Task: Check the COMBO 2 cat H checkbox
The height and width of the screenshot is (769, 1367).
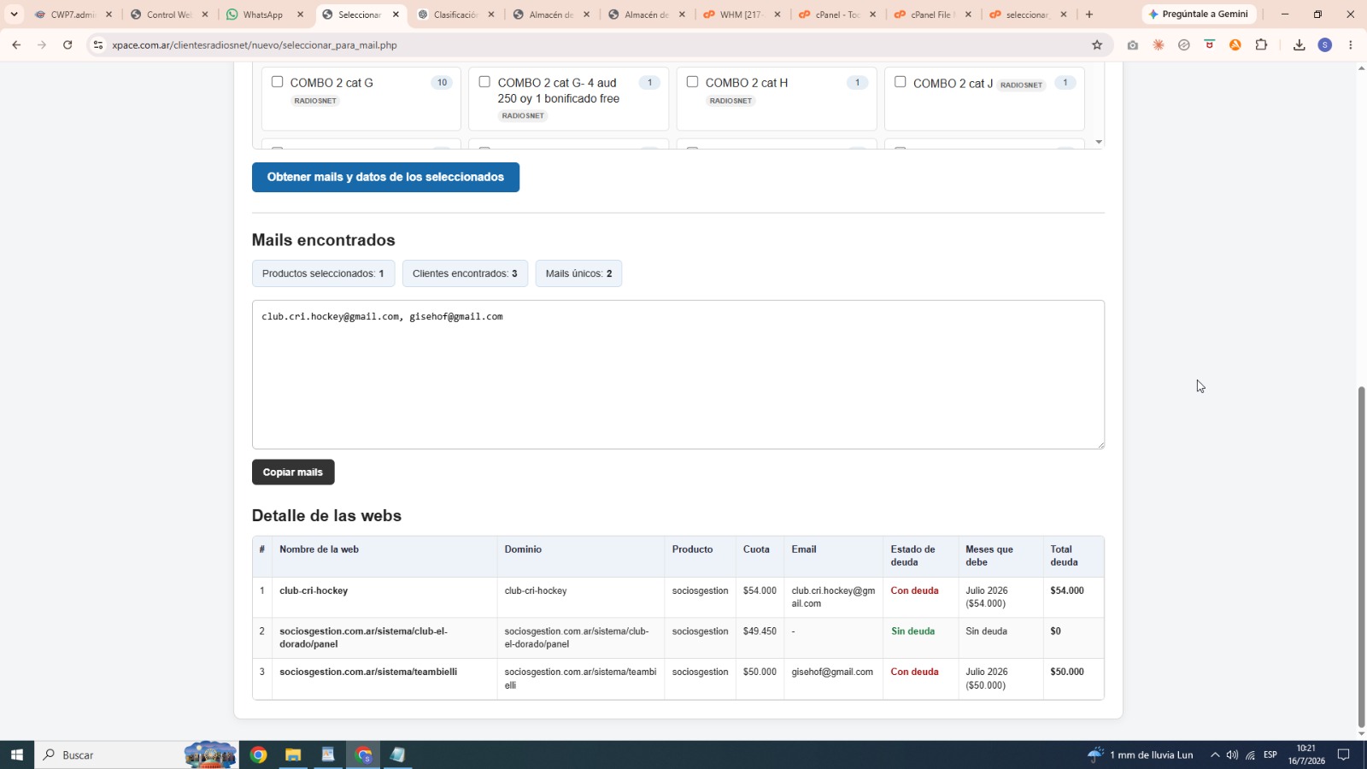Action: [692, 82]
